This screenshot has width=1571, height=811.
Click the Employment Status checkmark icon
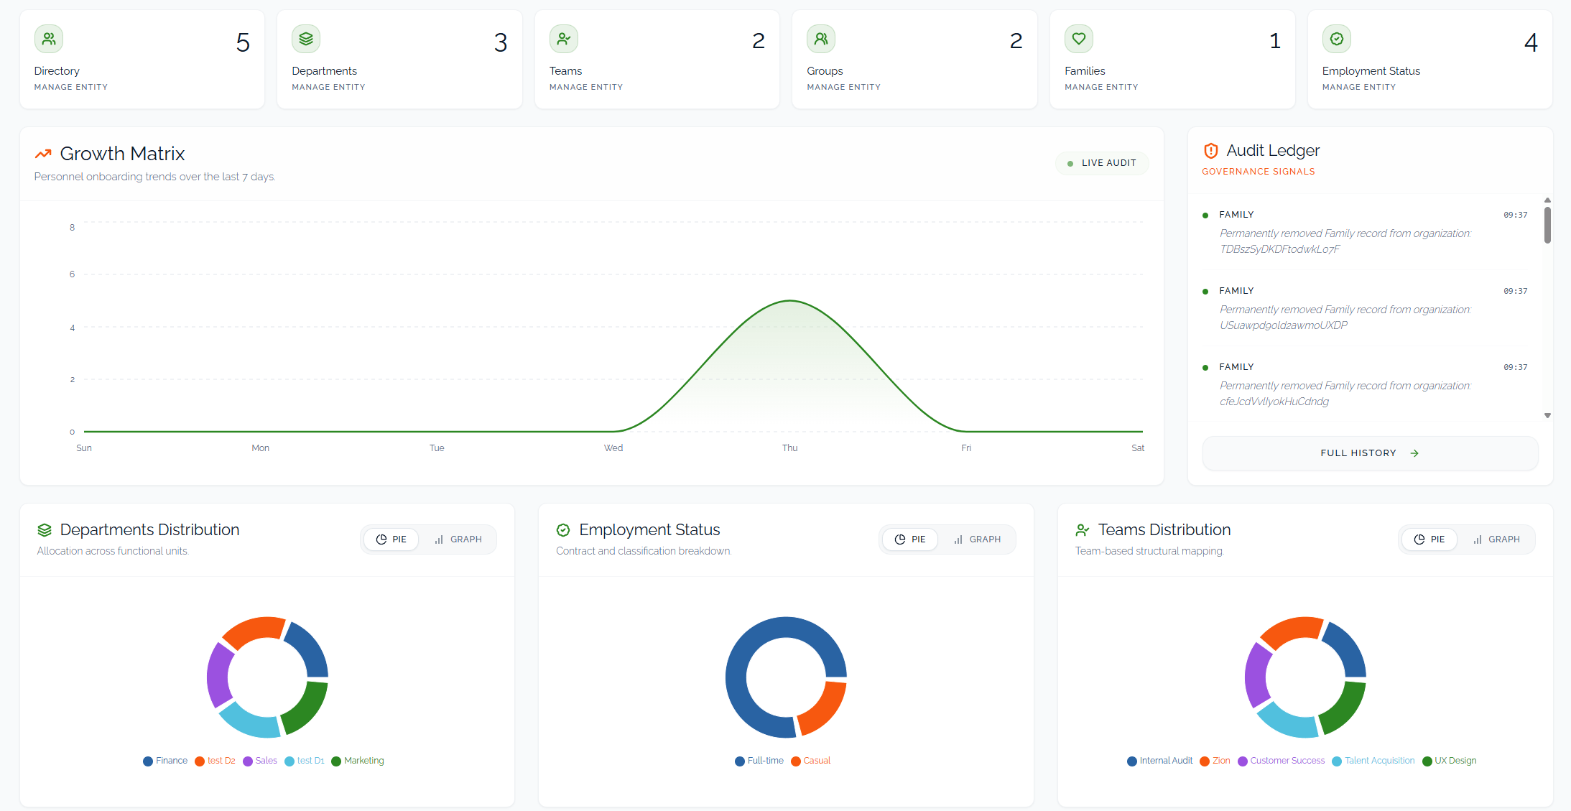[x=1337, y=39]
